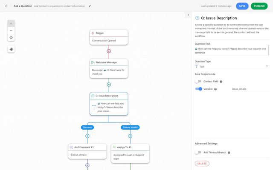
Task: Click the question mark icon in the panel header
Action: pyautogui.click(x=197, y=18)
